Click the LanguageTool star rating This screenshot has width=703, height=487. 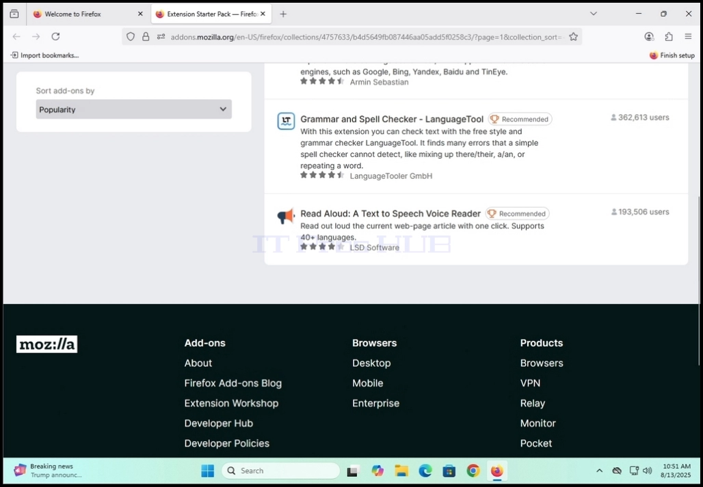tap(322, 175)
